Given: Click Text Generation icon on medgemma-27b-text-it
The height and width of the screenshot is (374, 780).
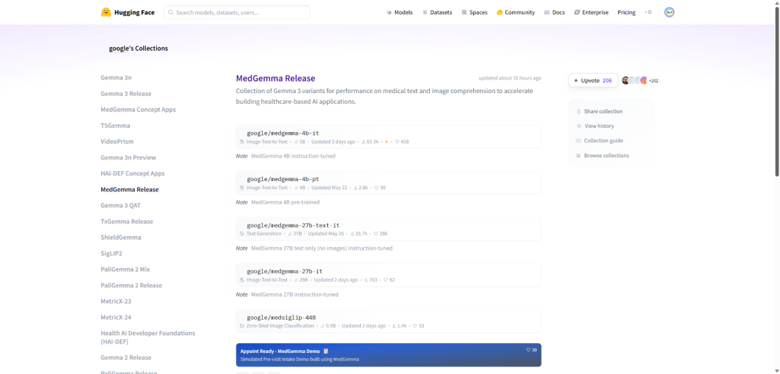Looking at the screenshot, I should click(x=242, y=234).
